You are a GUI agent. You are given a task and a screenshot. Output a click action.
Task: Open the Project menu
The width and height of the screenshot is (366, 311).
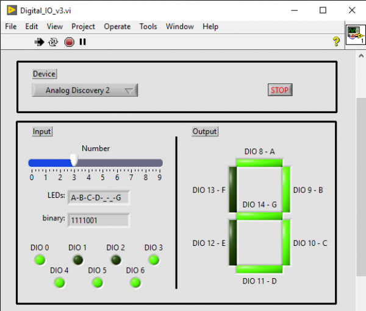(x=83, y=27)
